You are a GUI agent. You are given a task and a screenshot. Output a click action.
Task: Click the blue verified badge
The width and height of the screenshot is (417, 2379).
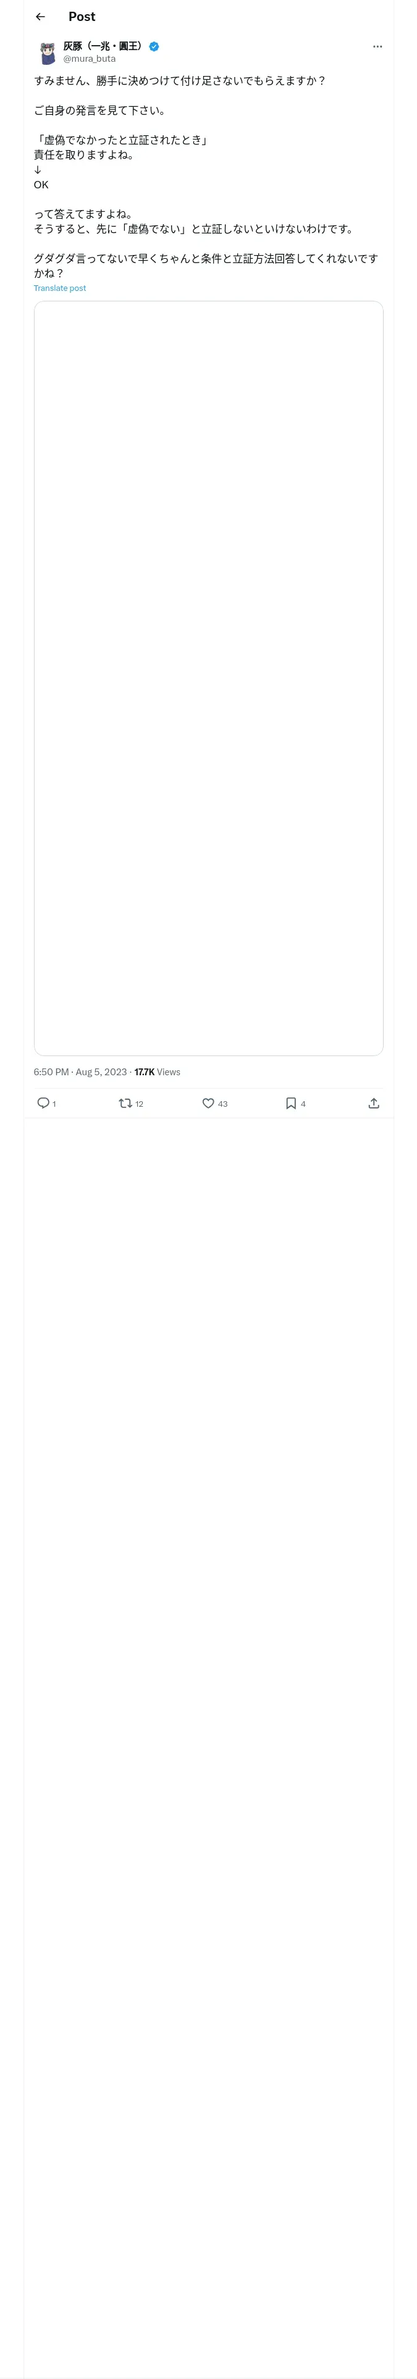pyautogui.click(x=154, y=46)
